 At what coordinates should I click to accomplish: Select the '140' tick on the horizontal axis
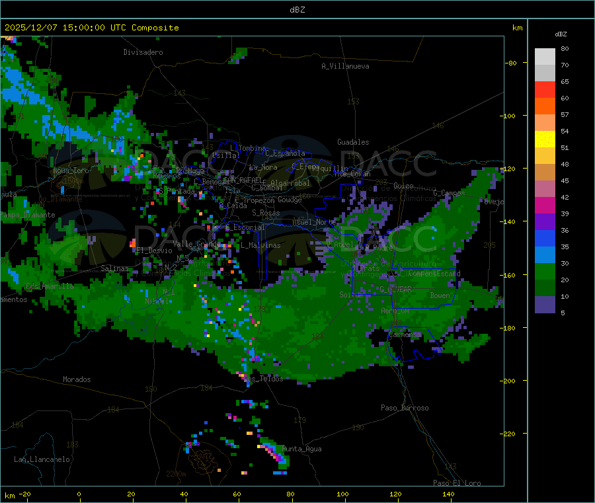[x=448, y=494]
